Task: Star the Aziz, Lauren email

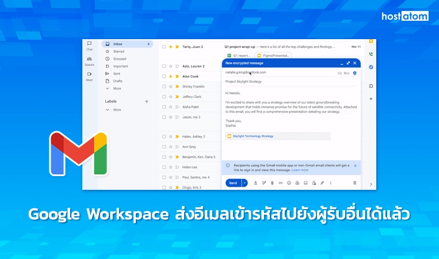Action: click(170, 66)
